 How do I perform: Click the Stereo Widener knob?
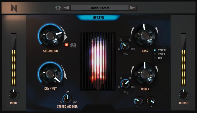pyautogui.click(x=67, y=99)
